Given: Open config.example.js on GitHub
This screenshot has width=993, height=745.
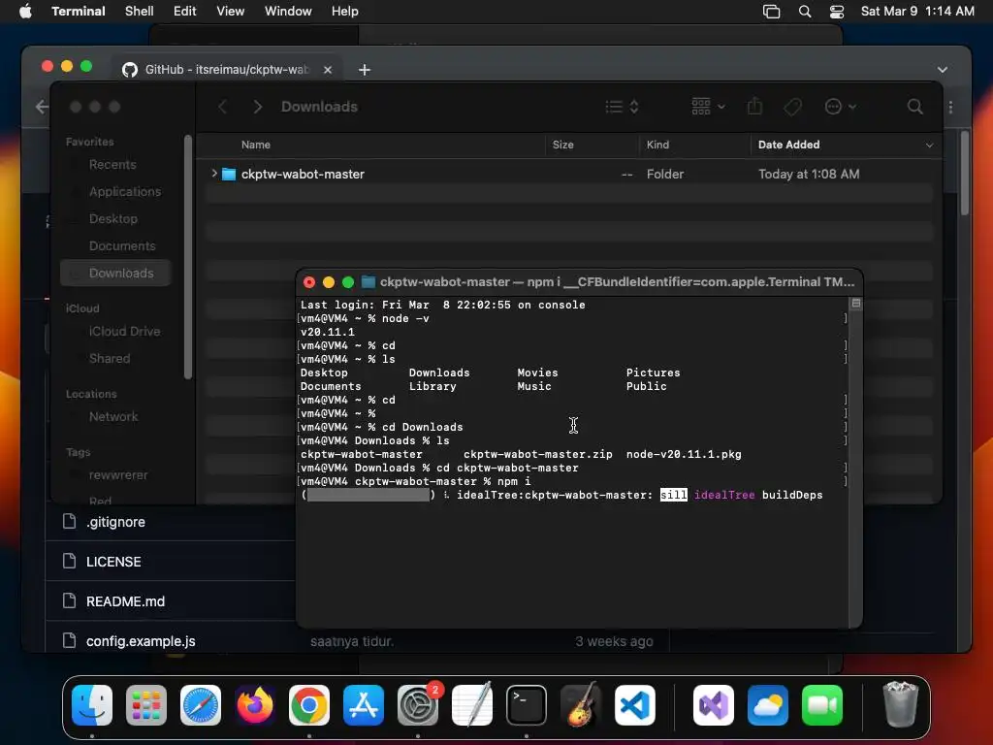Looking at the screenshot, I should (141, 641).
